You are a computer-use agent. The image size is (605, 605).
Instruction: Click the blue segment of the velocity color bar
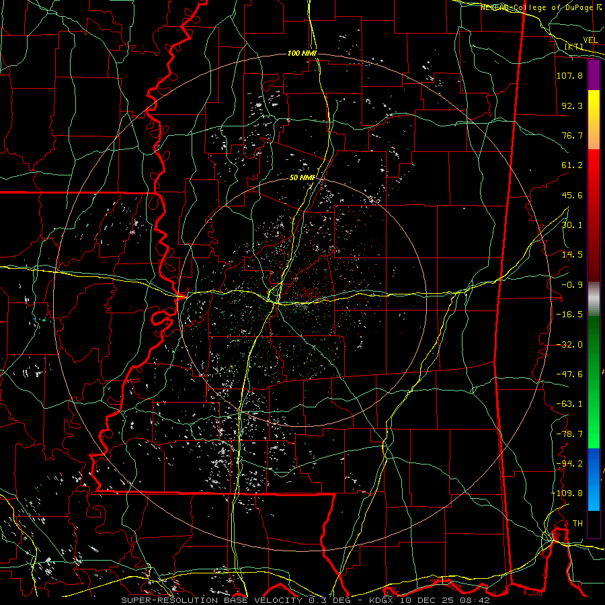click(x=594, y=479)
